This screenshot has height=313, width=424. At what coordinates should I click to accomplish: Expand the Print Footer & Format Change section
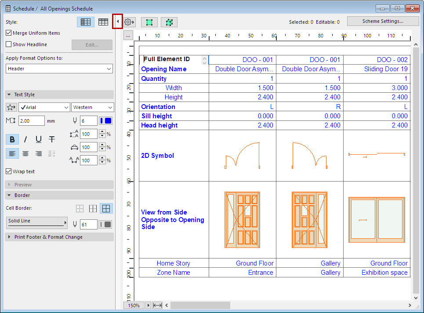click(48, 237)
